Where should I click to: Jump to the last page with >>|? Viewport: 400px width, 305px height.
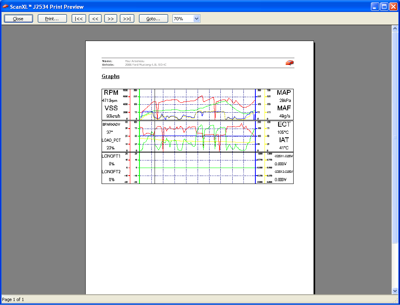(x=127, y=19)
